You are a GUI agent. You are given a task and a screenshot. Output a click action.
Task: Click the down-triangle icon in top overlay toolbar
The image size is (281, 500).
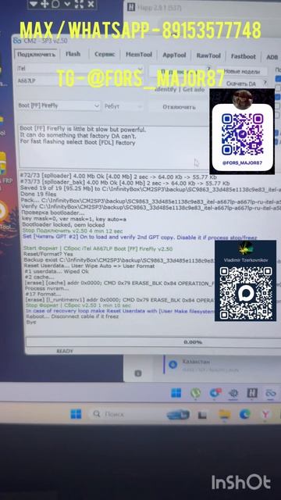(x=34, y=4)
